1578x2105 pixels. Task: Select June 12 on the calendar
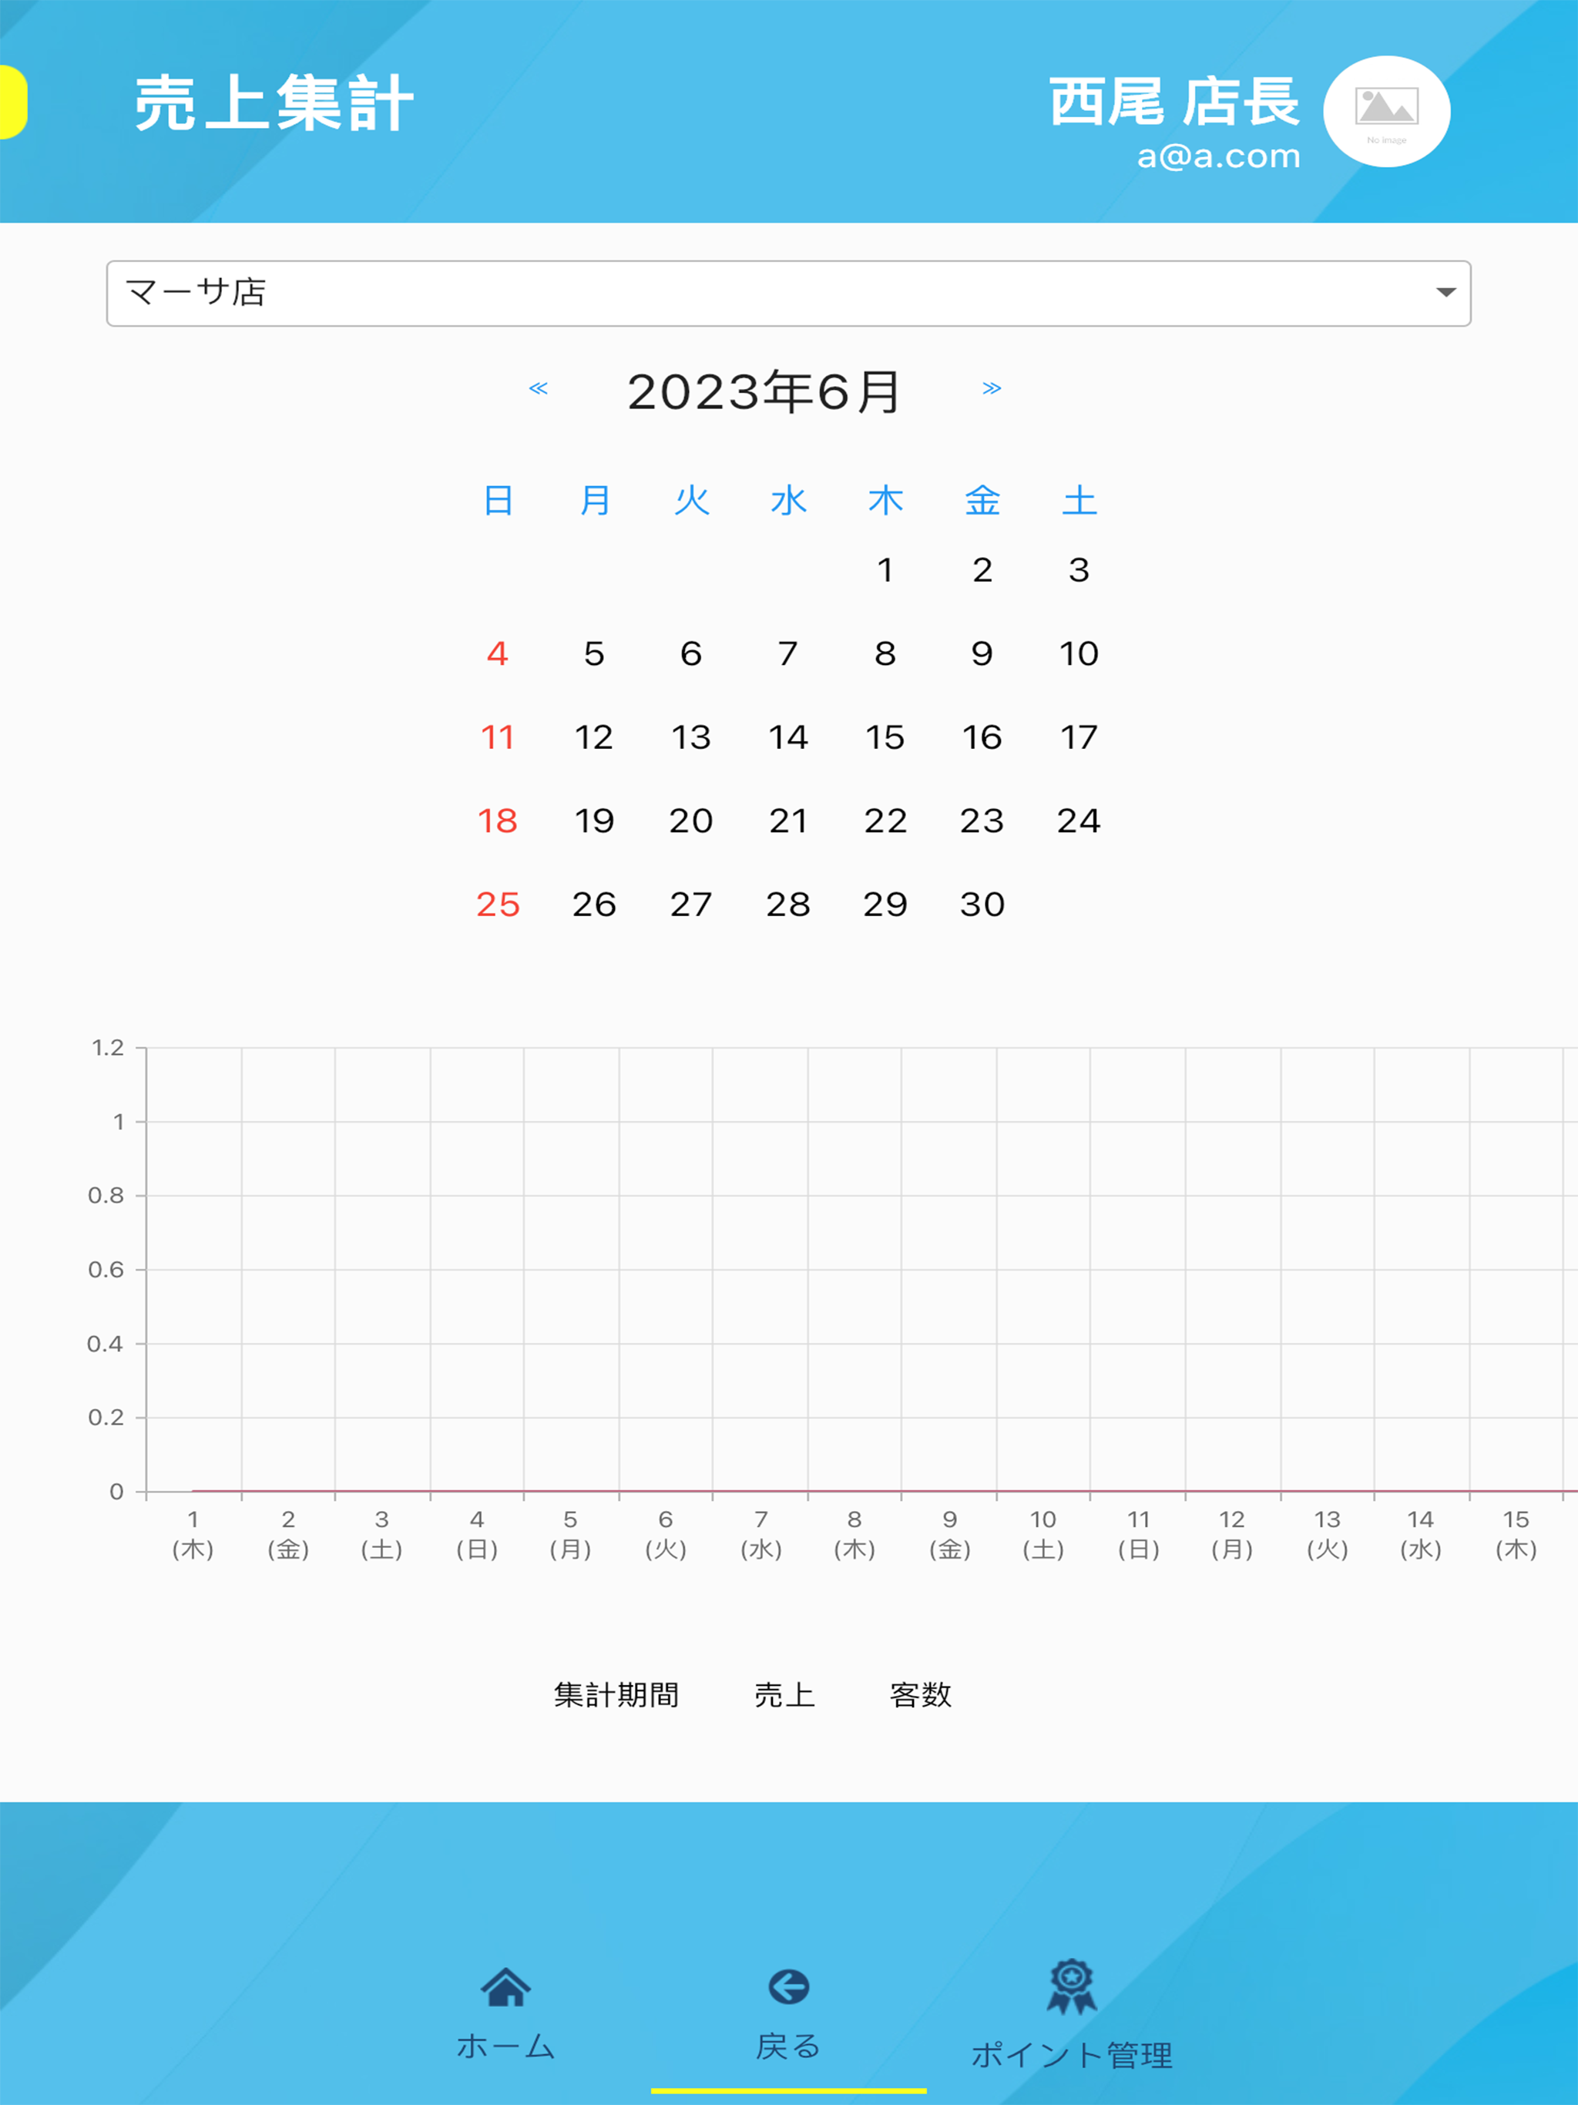(594, 737)
